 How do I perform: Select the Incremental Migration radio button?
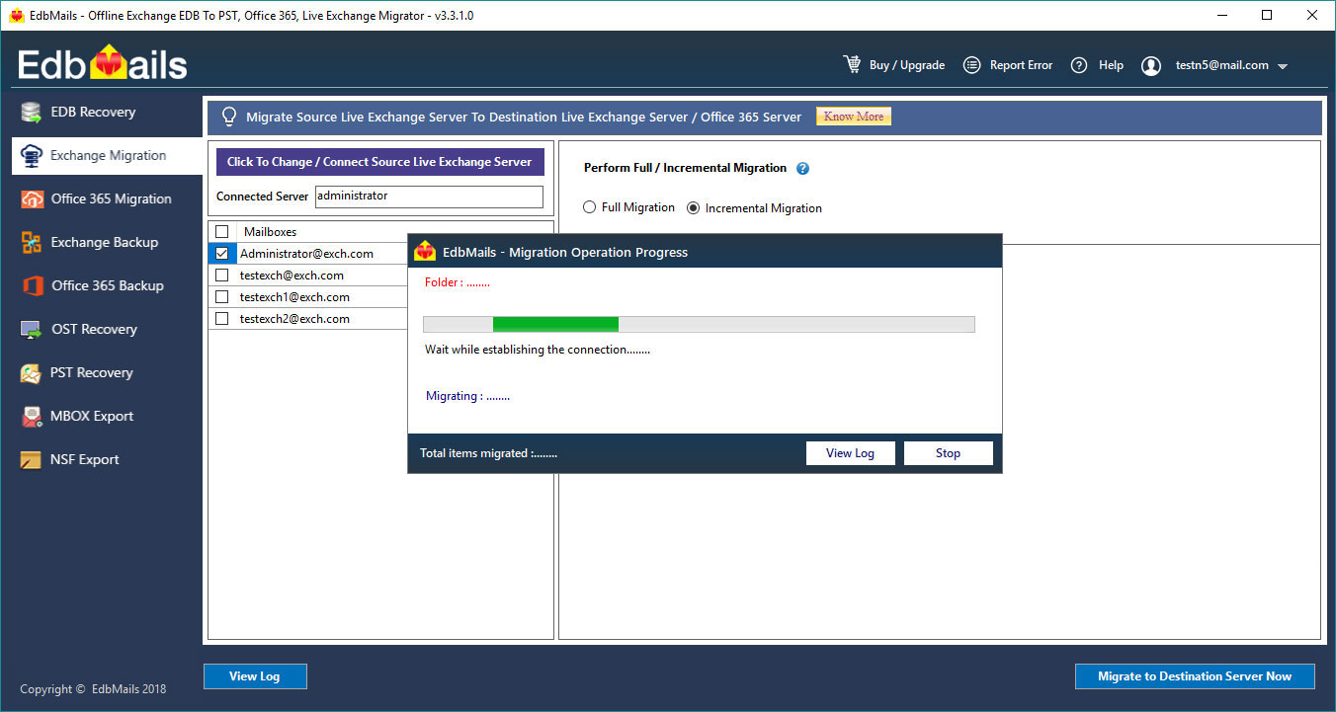[694, 208]
